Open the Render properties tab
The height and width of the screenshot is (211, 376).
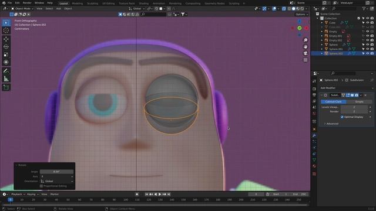314,89
